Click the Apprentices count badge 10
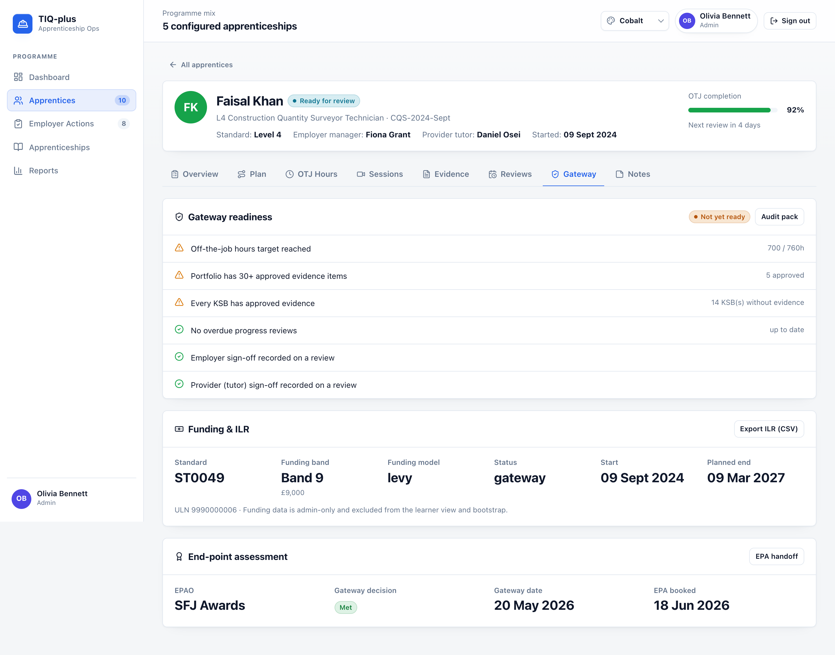 point(122,101)
